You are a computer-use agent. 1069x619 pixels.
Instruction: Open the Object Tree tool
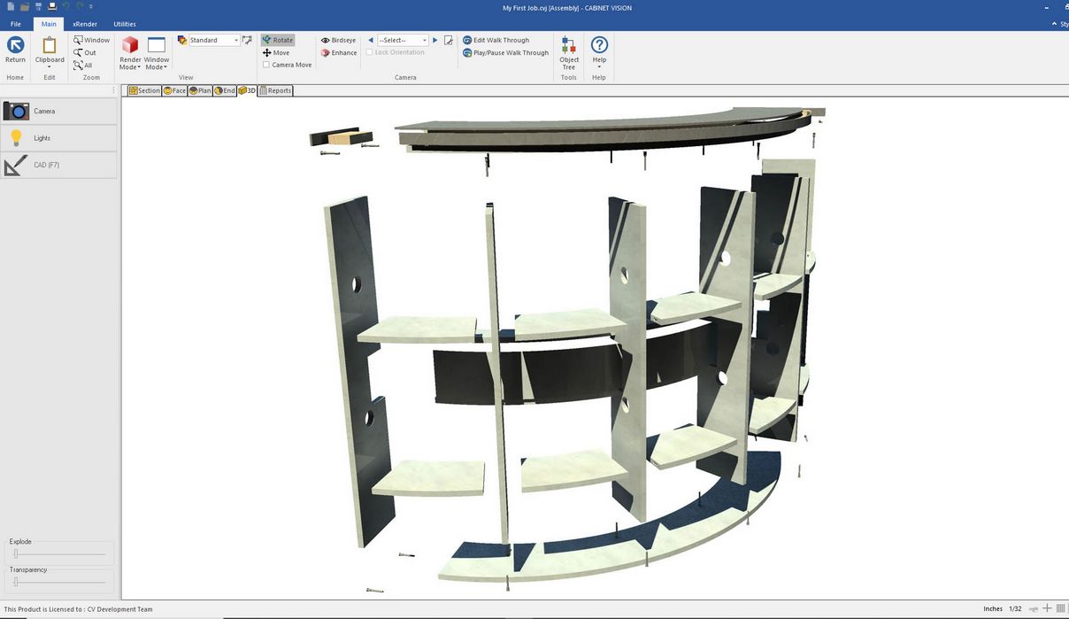click(569, 51)
